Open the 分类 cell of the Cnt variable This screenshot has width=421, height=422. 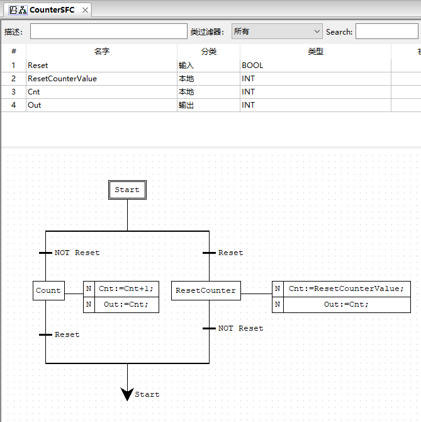click(208, 92)
